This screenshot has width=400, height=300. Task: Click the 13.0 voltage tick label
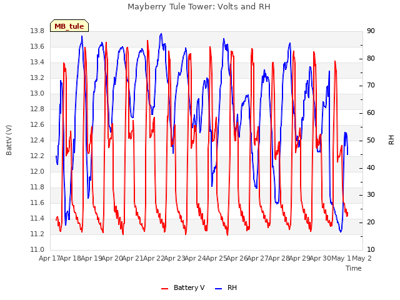(x=37, y=93)
